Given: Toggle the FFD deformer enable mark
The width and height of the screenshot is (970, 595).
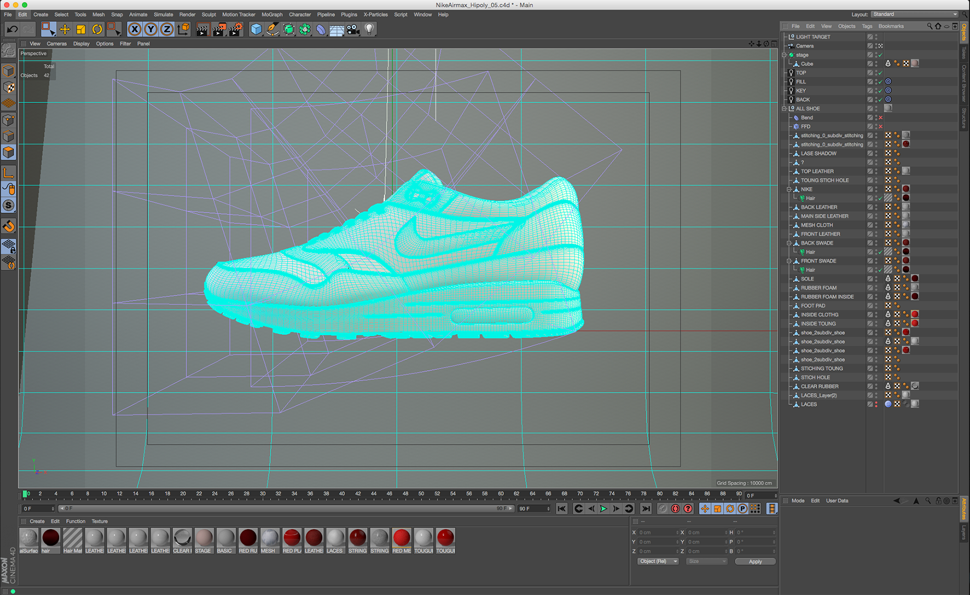Looking at the screenshot, I should 881,127.
